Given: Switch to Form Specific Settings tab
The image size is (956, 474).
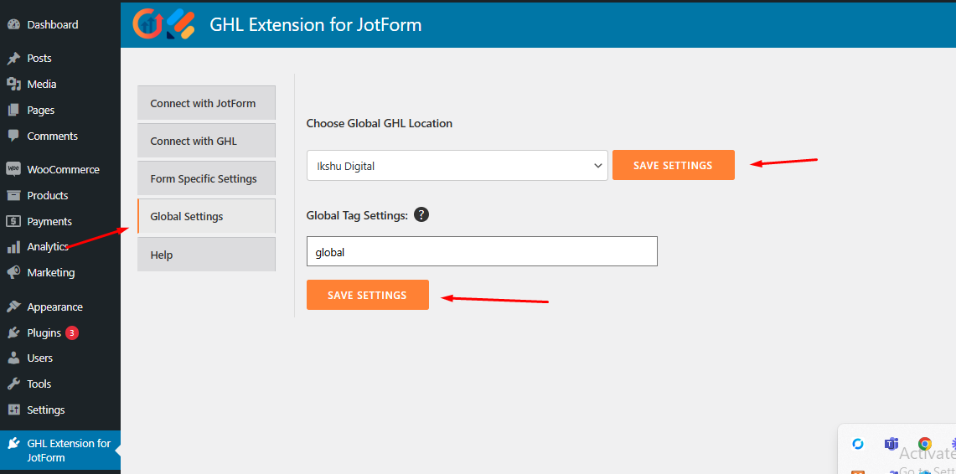Looking at the screenshot, I should click(x=206, y=178).
